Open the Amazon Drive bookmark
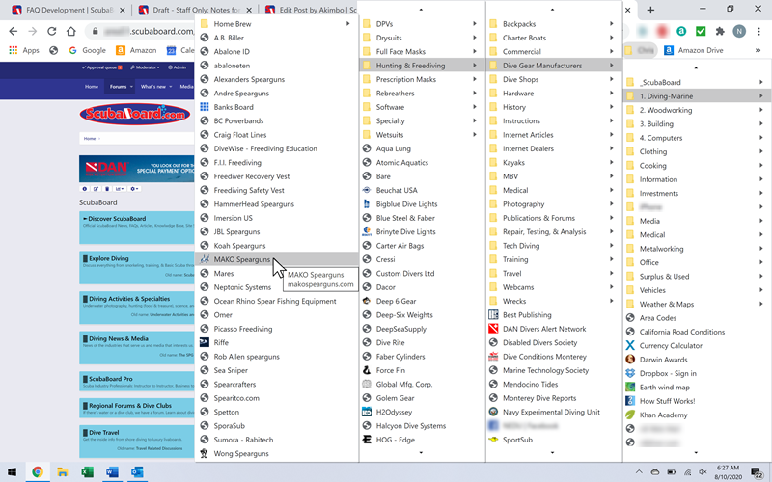772x482 pixels. (693, 50)
